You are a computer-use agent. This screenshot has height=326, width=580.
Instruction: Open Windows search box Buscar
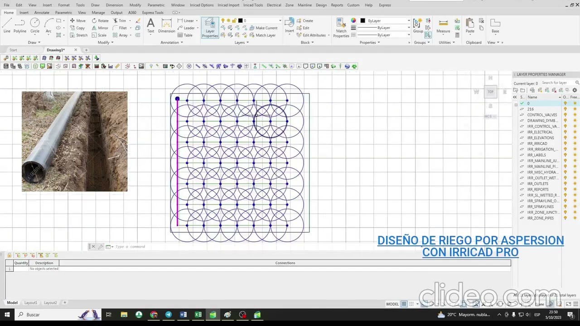[45, 315]
